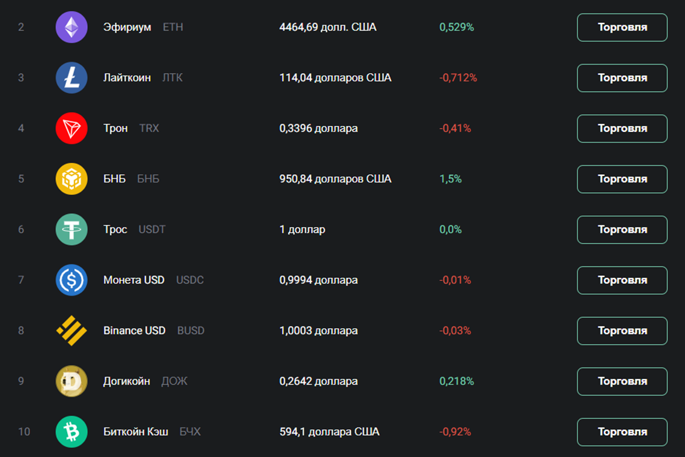Click the БЧХ ticker label
Image resolution: width=685 pixels, height=457 pixels.
190,432
